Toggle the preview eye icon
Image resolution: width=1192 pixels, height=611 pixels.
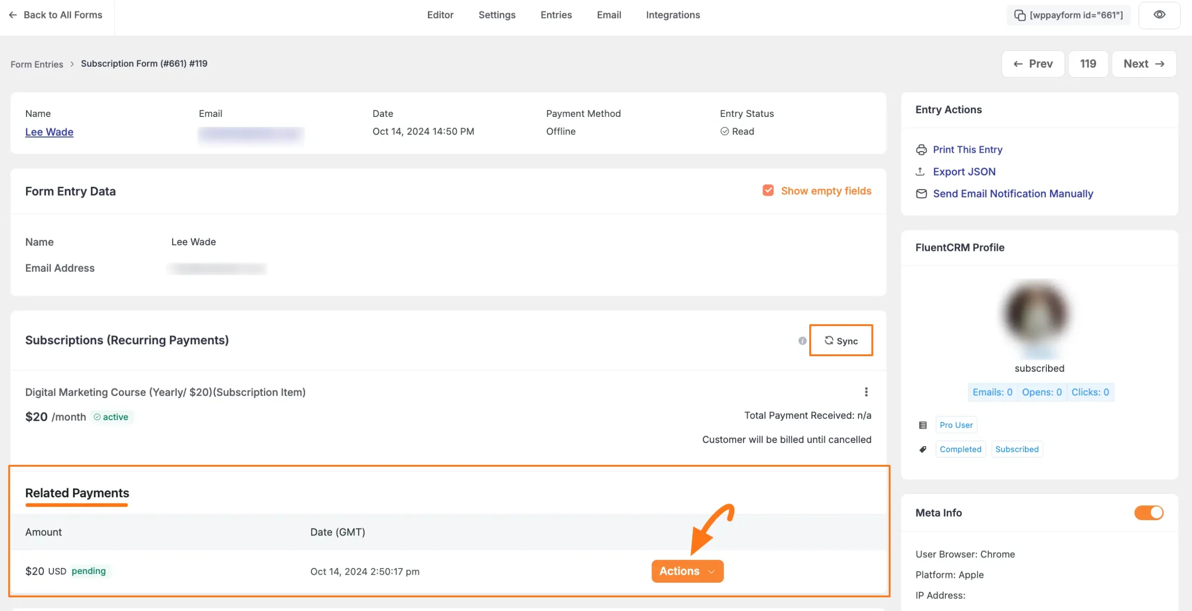coord(1159,14)
